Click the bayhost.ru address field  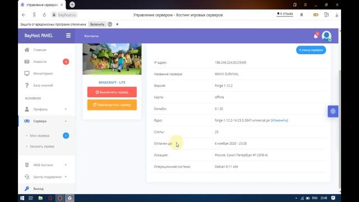click(67, 15)
